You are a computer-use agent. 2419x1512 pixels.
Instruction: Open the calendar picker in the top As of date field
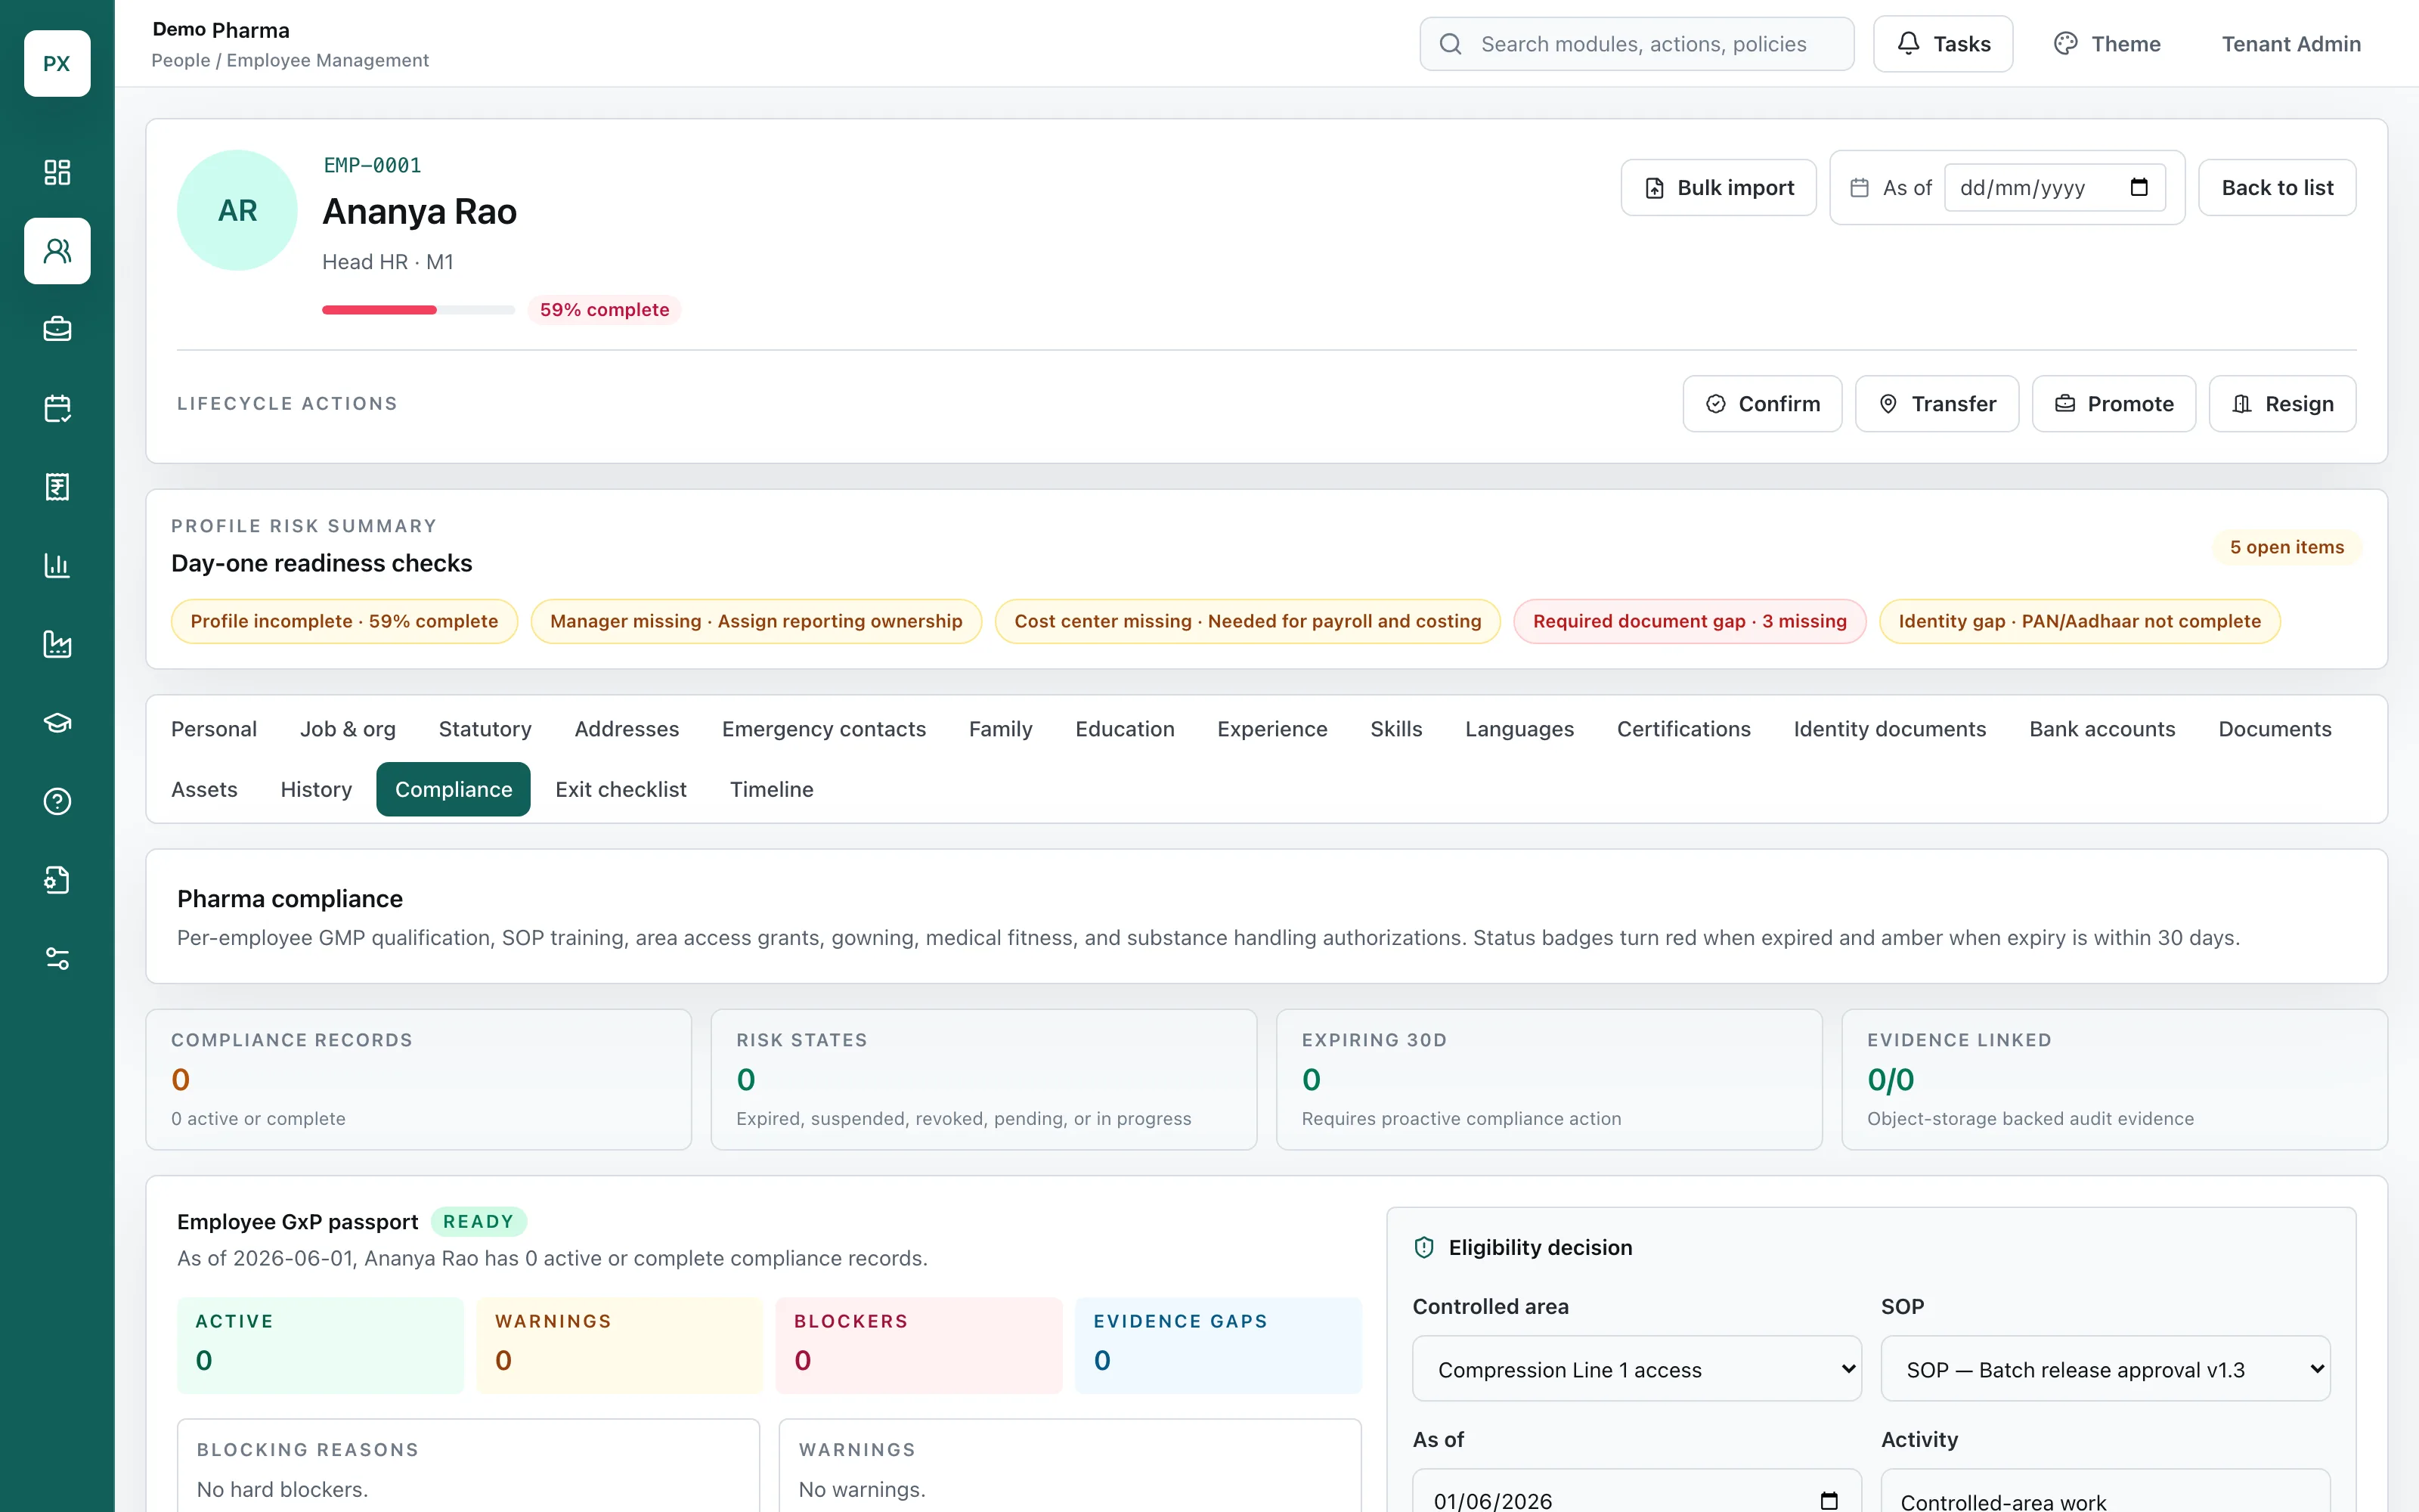2138,187
